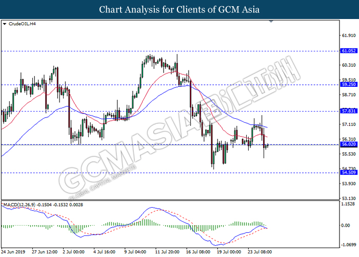Screen dimensions: 359x257
Task: Click the 53.130 price axis value
Action: [x=349, y=198]
